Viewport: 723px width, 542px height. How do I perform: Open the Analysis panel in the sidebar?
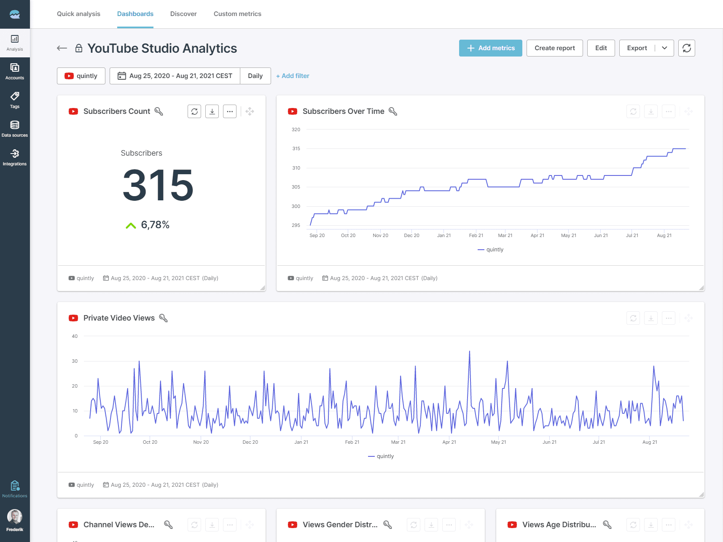(15, 42)
